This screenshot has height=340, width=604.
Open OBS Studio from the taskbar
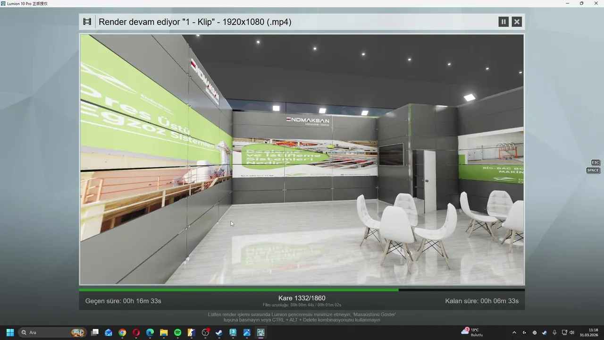point(205,332)
